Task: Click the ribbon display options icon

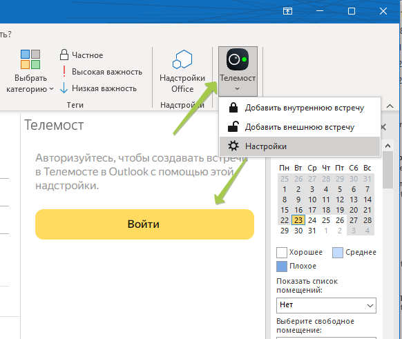Action: pyautogui.click(x=287, y=11)
